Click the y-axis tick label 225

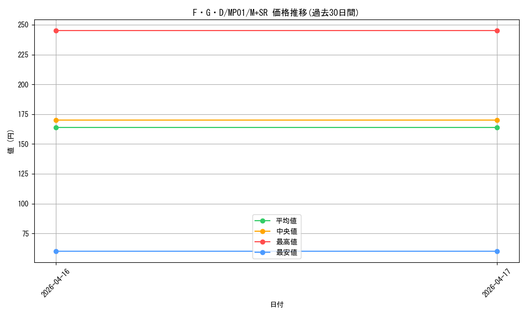[23, 55]
